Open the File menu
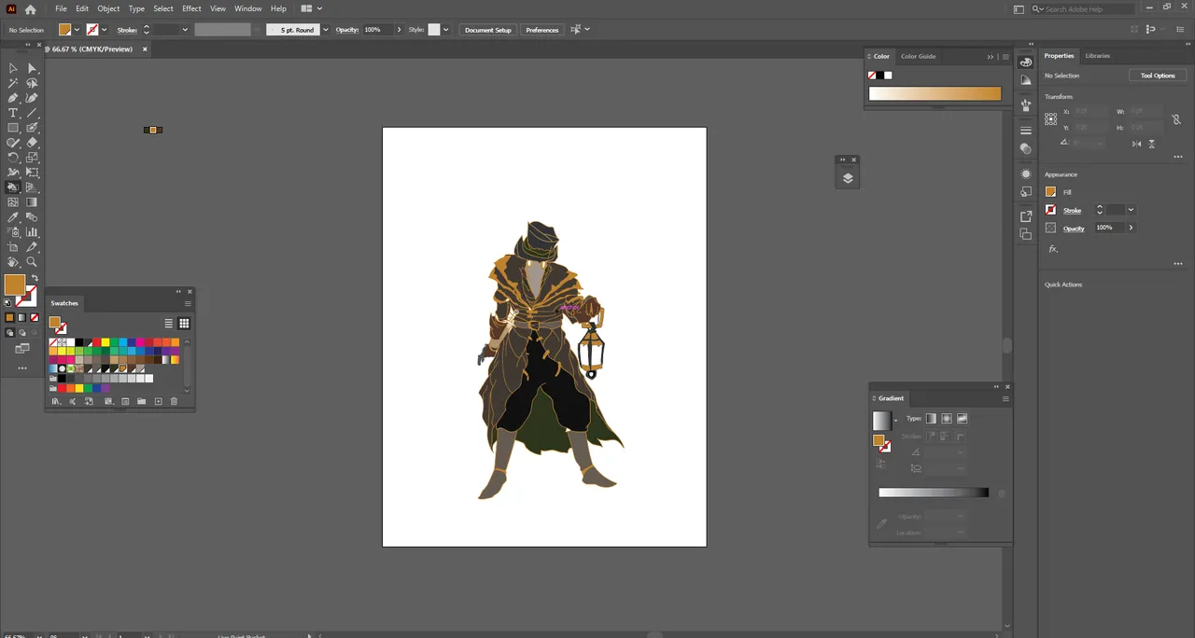The image size is (1195, 638). click(61, 8)
